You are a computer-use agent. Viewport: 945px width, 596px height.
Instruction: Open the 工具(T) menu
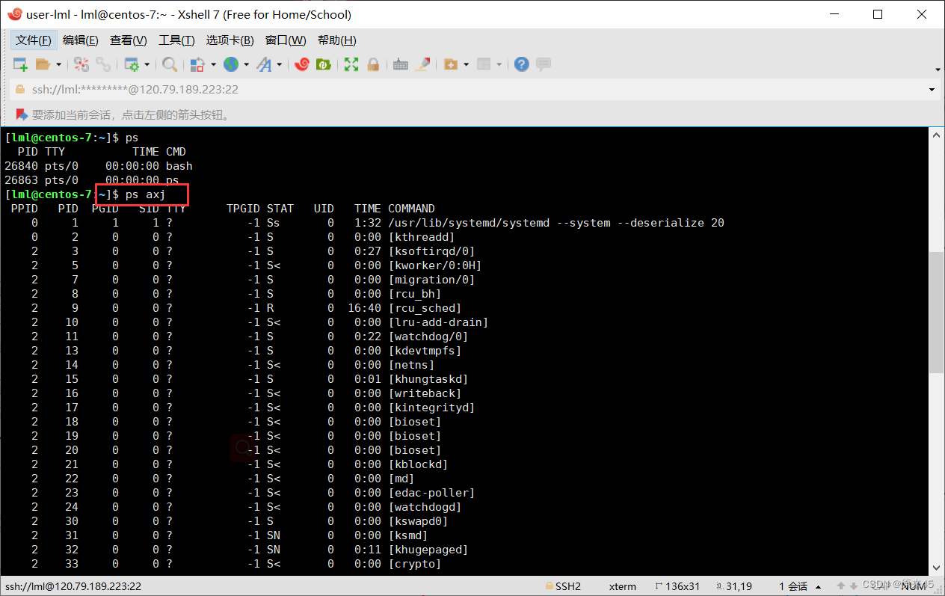(x=176, y=40)
